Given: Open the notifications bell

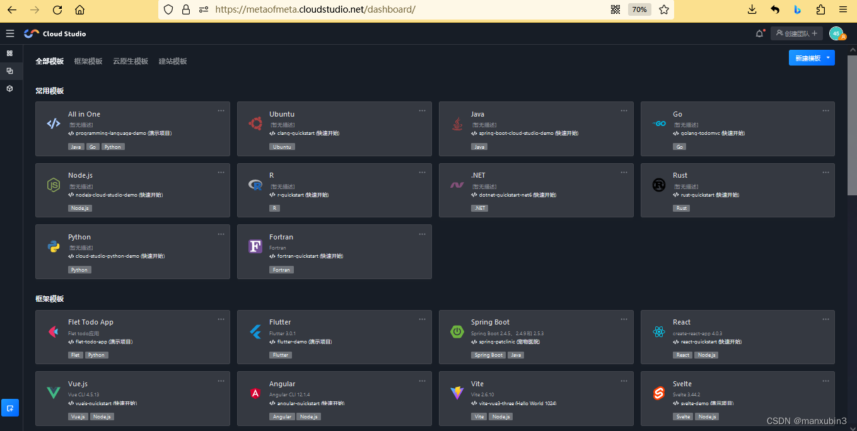Looking at the screenshot, I should tap(759, 33).
